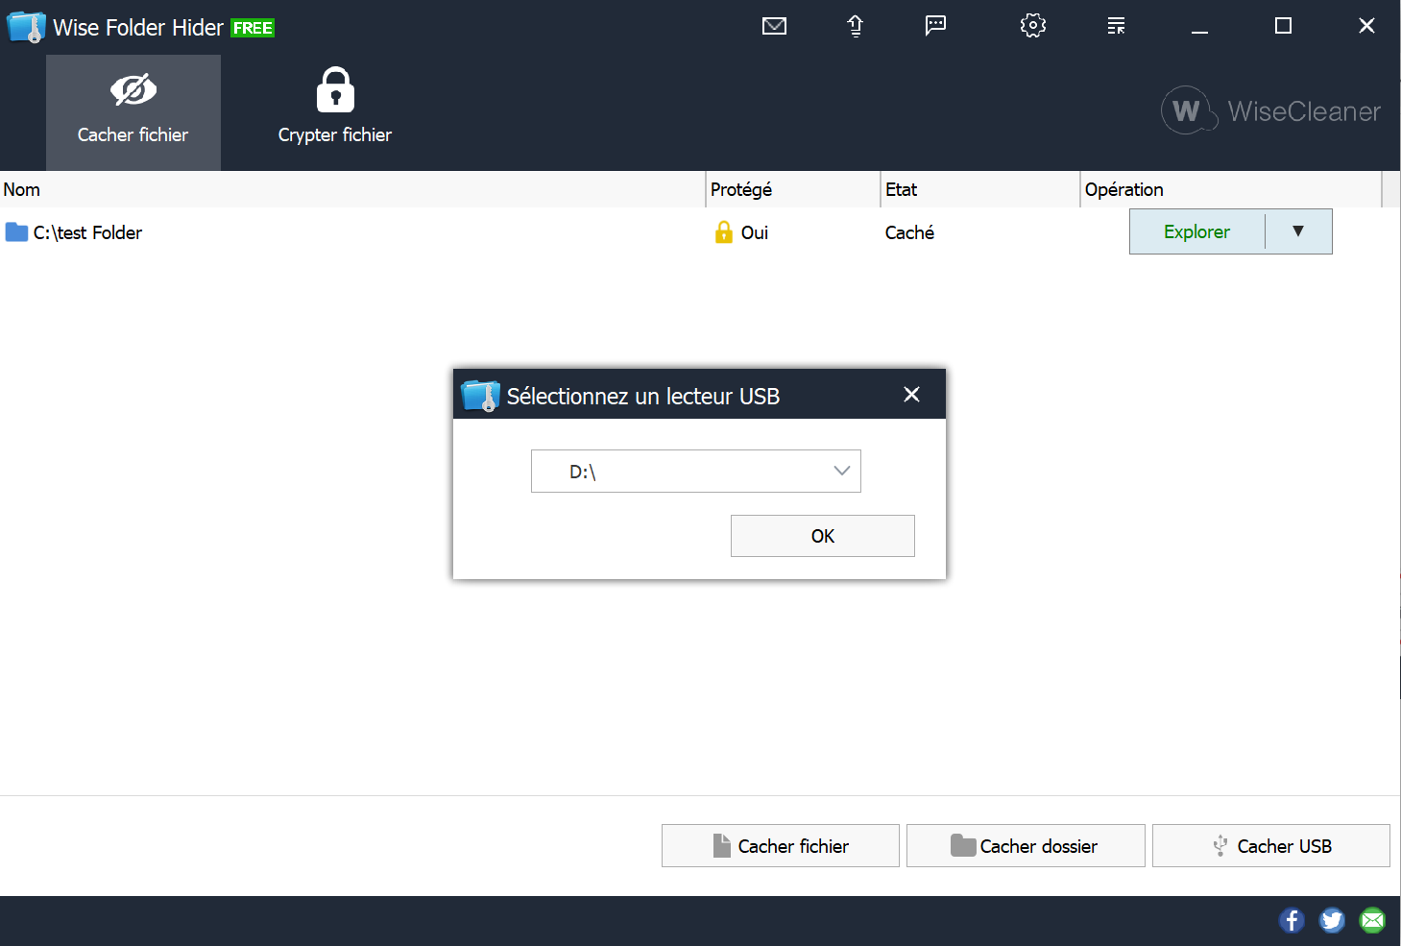This screenshot has height=946, width=1401.
Task: Click the Cacher dossier button
Action: 1026,846
